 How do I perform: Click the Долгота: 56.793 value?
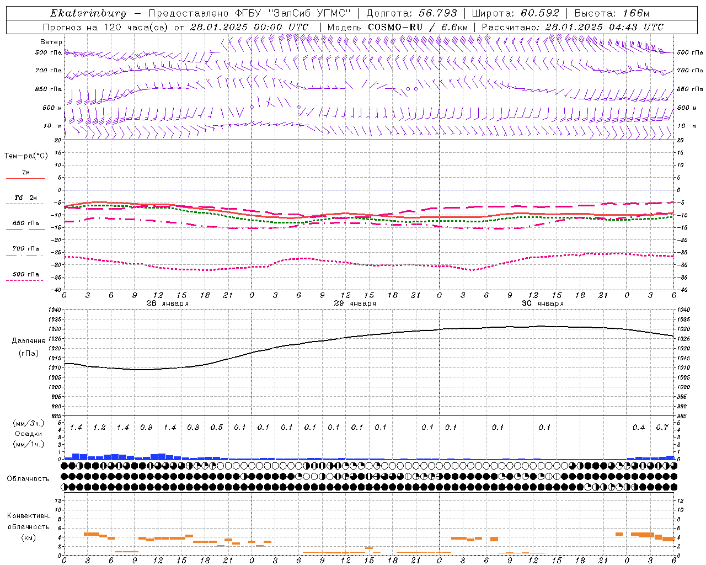[411, 13]
